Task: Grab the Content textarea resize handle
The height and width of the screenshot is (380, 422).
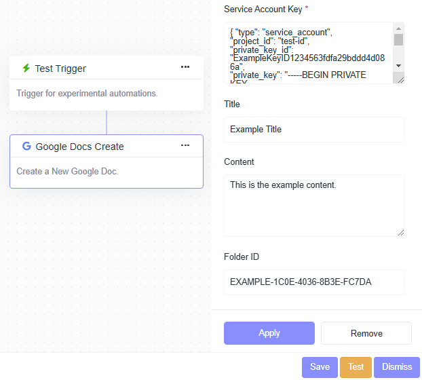Action: click(x=400, y=232)
